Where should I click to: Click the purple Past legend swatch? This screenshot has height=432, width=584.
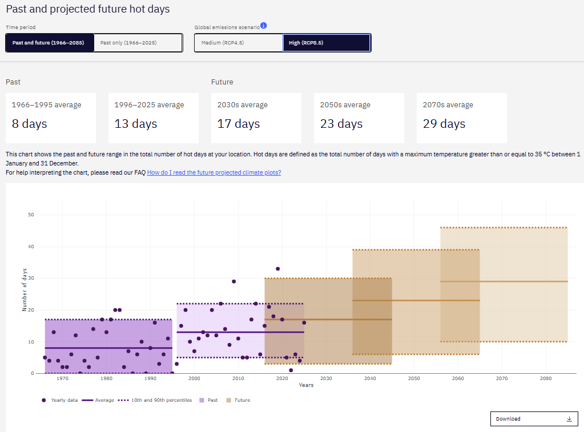202,400
